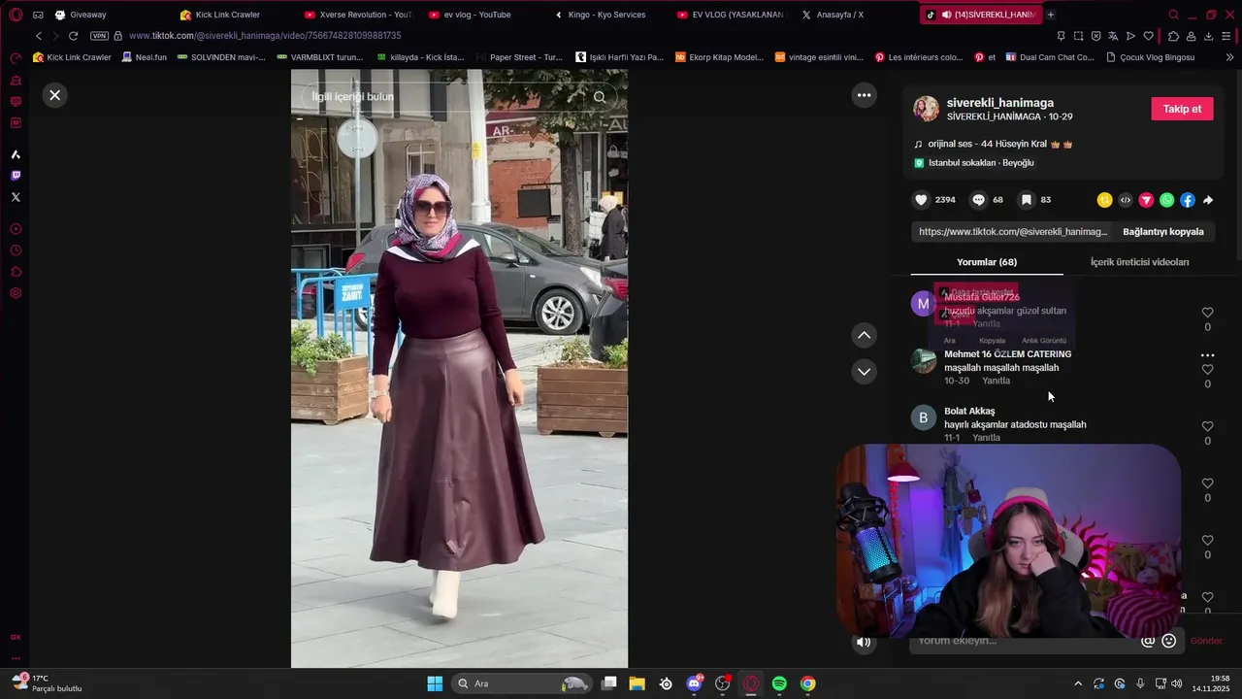Image resolution: width=1242 pixels, height=699 pixels.
Task: Expand hidden bookmarks with the double chevron
Action: coord(1229,57)
